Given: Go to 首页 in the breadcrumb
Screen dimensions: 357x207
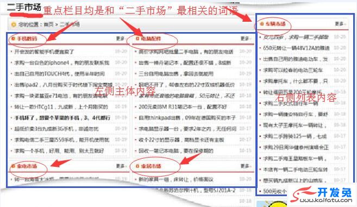Looking at the screenshot, I should (x=48, y=24).
